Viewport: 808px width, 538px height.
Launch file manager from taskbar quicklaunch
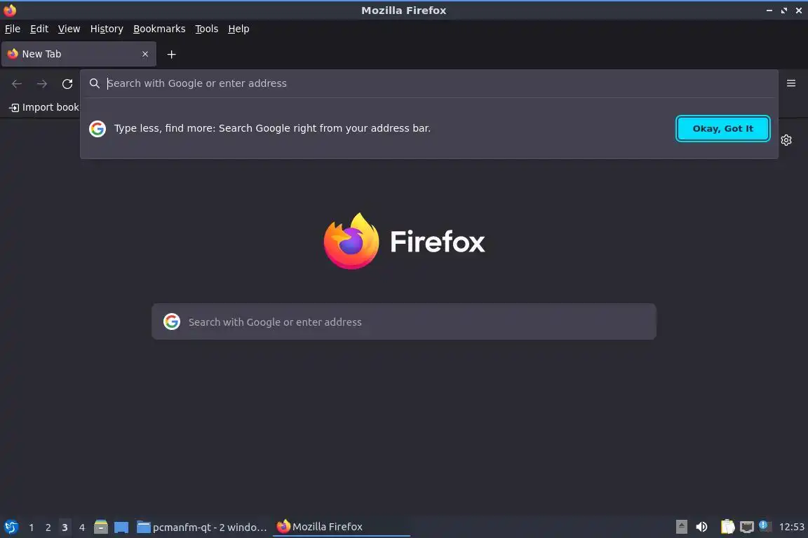101,527
